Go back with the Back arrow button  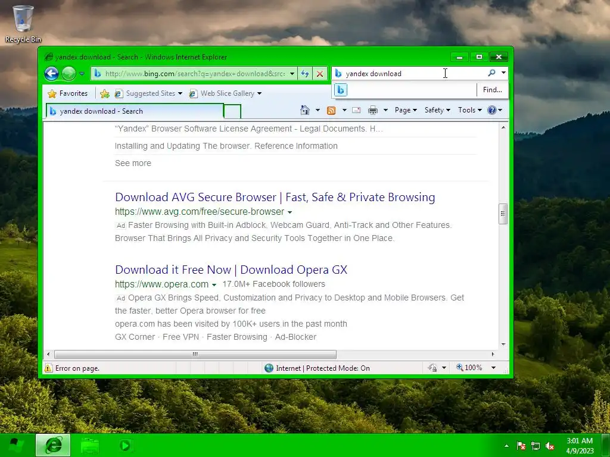click(51, 73)
